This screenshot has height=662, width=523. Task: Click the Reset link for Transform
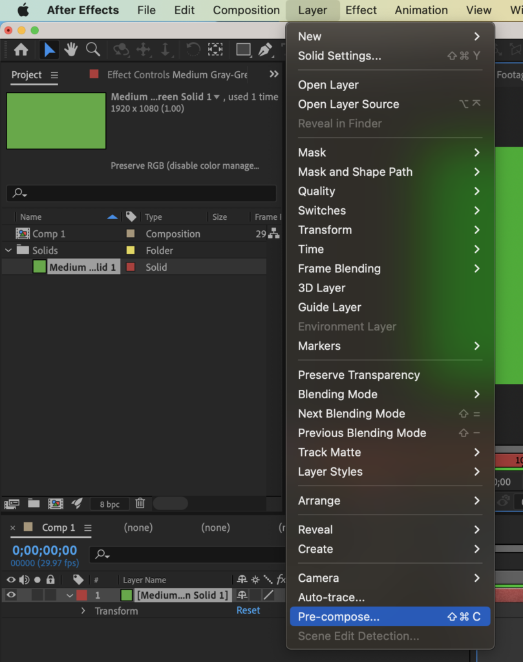248,610
